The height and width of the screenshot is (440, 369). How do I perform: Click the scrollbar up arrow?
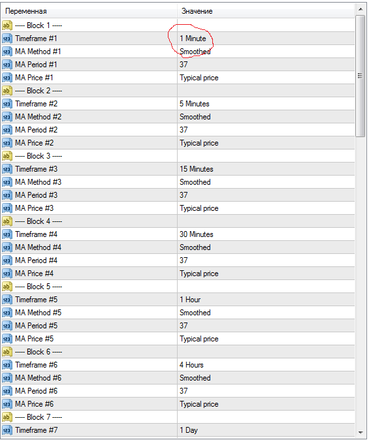point(361,10)
